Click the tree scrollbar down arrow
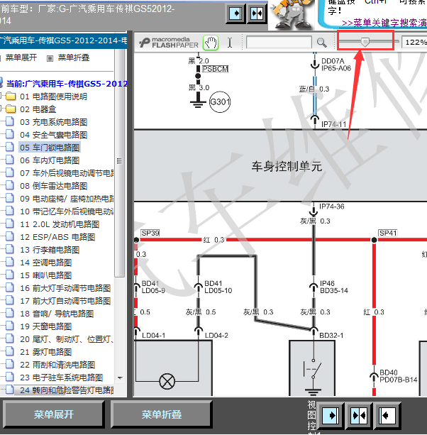Screen dimensions: 427x435 (x=120, y=378)
